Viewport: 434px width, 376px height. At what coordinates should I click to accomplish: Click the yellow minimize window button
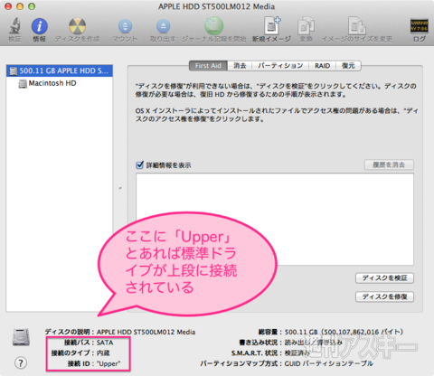pos(20,6)
